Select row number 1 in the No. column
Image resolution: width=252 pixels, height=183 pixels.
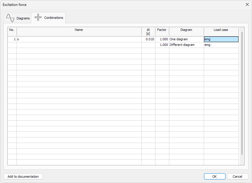click(x=12, y=39)
